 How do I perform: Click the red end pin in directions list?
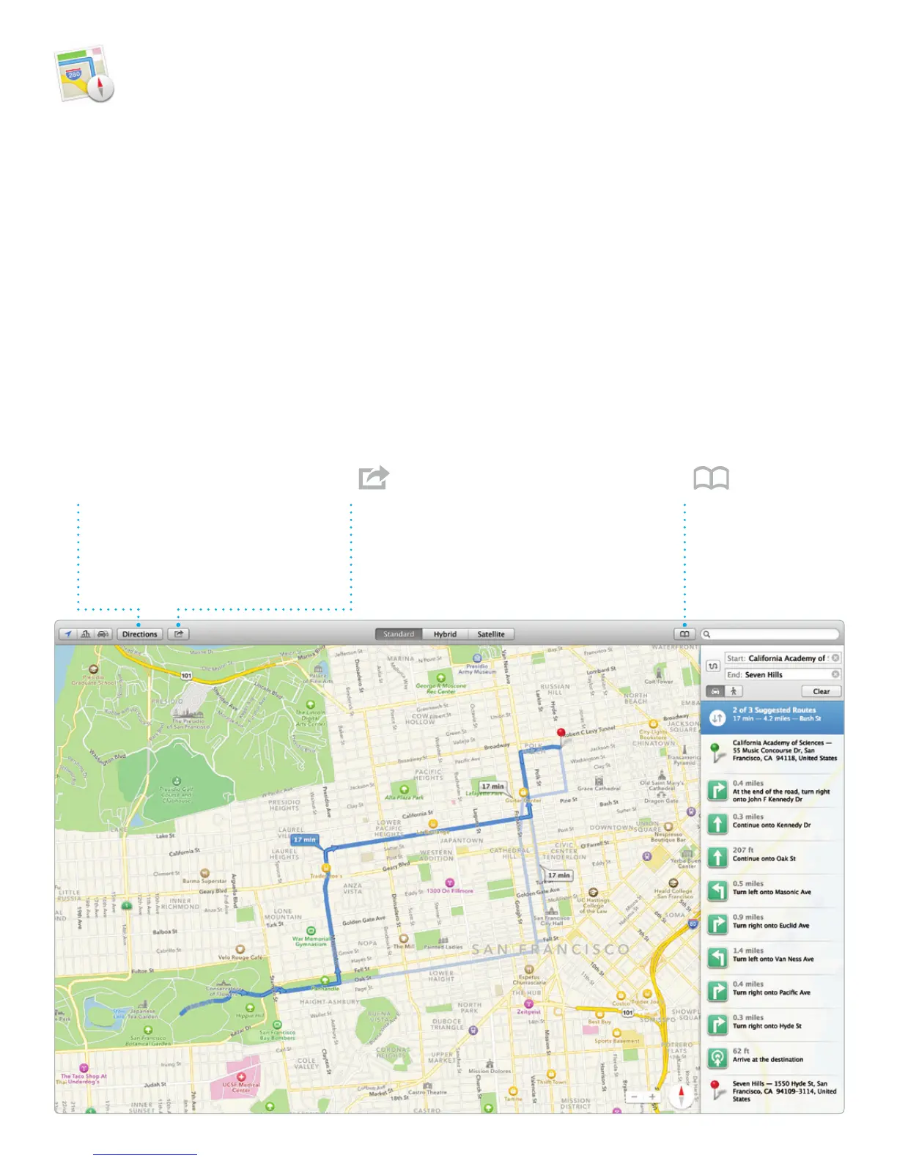[716, 1090]
